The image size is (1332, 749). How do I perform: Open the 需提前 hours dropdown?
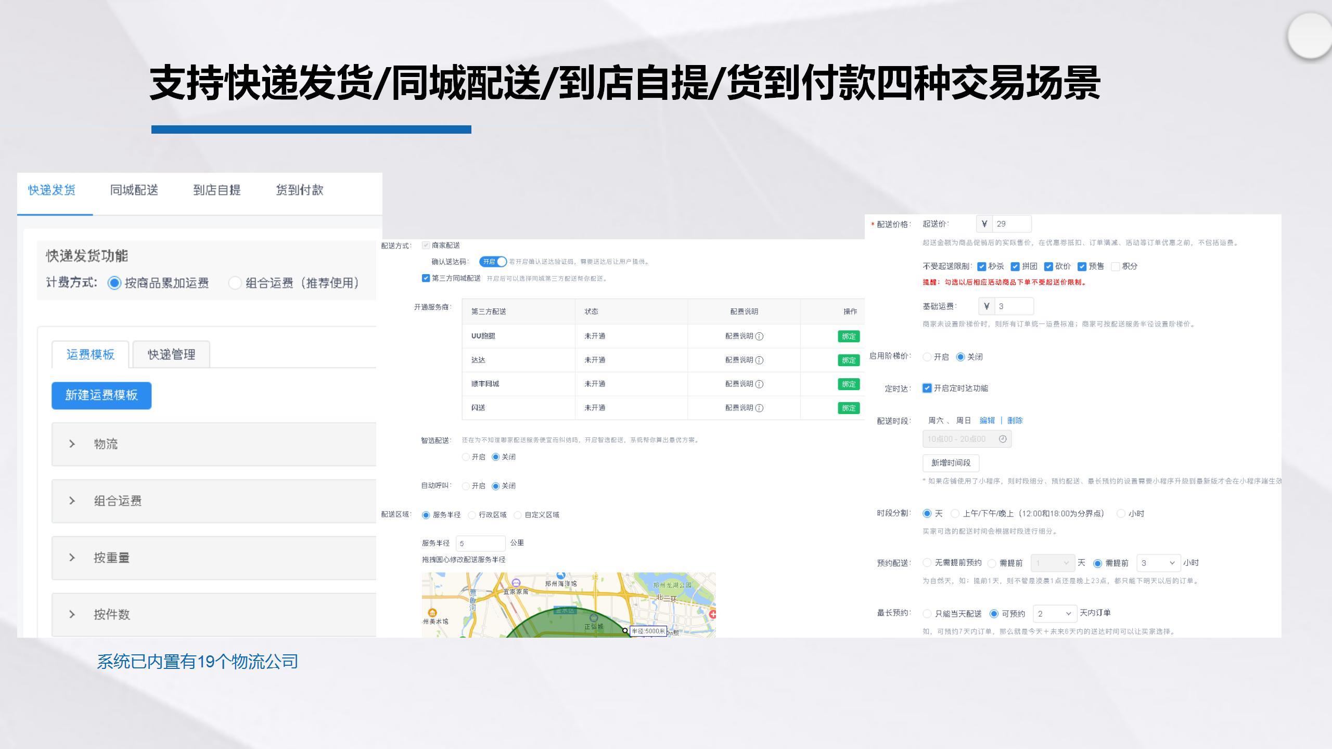pyautogui.click(x=1159, y=563)
